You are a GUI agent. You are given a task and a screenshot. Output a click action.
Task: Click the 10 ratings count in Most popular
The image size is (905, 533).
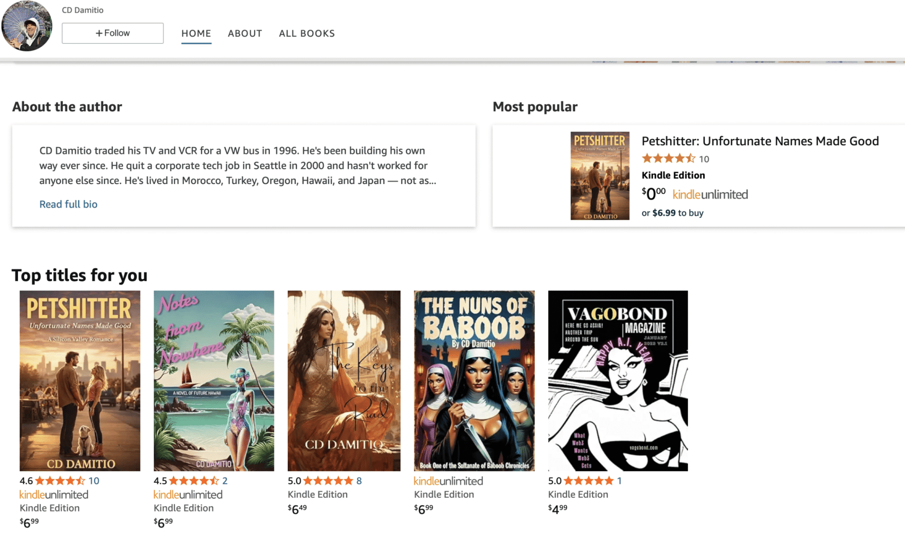[x=704, y=159]
